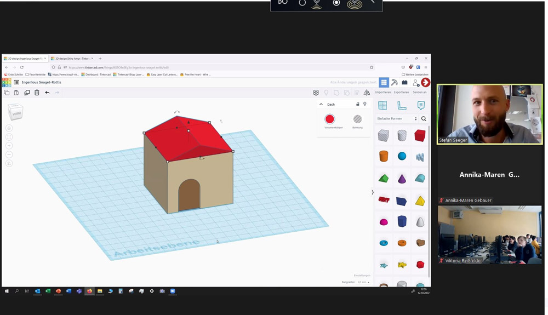Pick the yellow star shape
Image resolution: width=548 pixels, height=315 pixels.
click(x=402, y=265)
